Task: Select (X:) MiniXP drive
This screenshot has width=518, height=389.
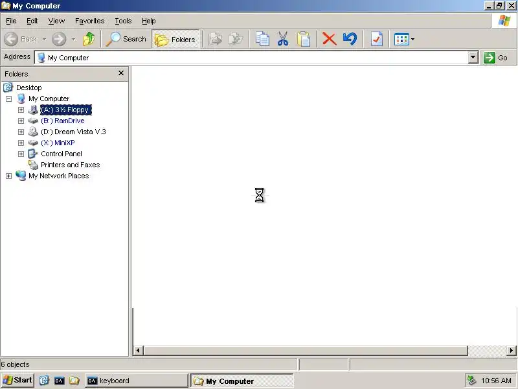Action: click(x=58, y=143)
